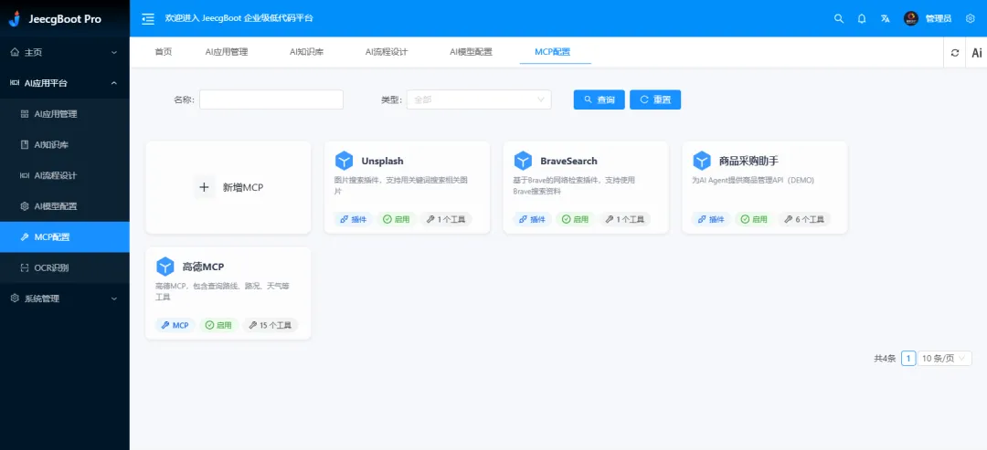Open the notifications bell
987x450 pixels.
[862, 19]
